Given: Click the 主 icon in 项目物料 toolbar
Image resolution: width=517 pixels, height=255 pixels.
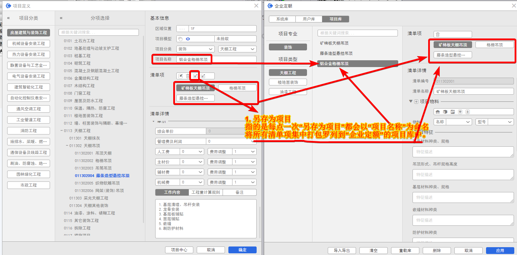Looking at the screenshot, I should (468, 112).
